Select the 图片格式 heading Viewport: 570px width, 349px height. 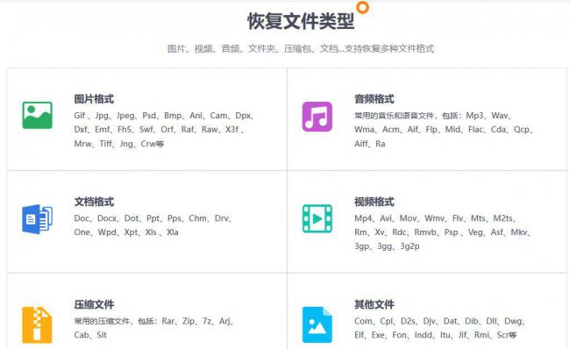(x=94, y=99)
